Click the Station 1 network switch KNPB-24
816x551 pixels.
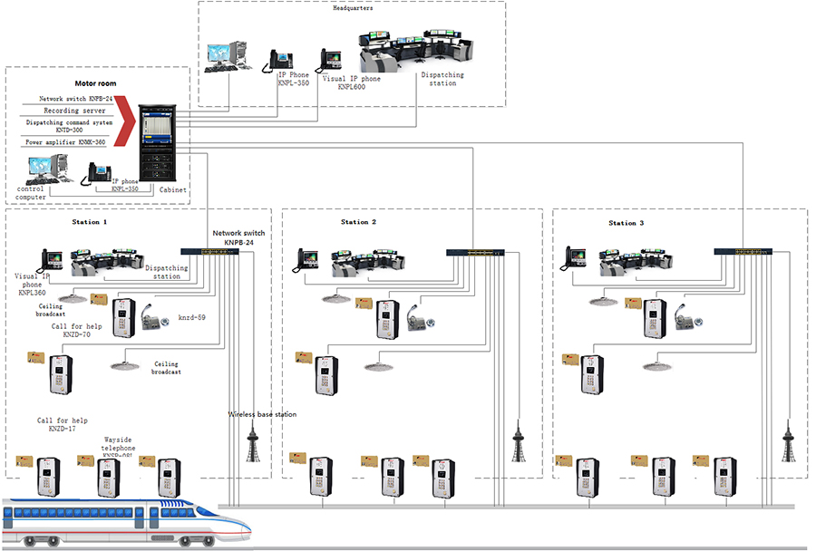pyautogui.click(x=209, y=251)
